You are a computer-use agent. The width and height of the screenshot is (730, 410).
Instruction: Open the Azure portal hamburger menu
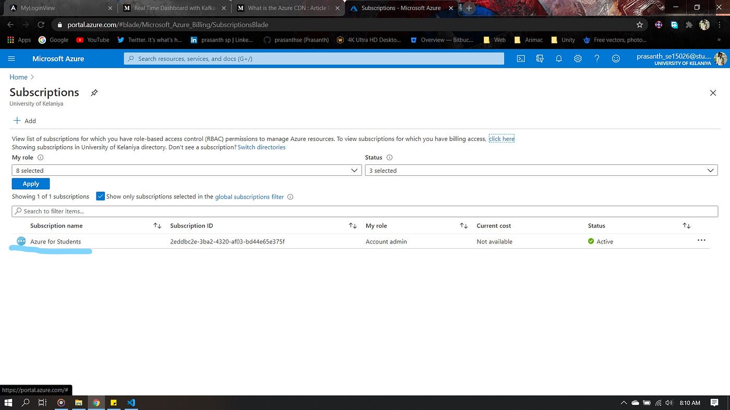coord(11,59)
